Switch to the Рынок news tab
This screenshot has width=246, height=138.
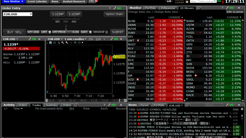(x=144, y=105)
